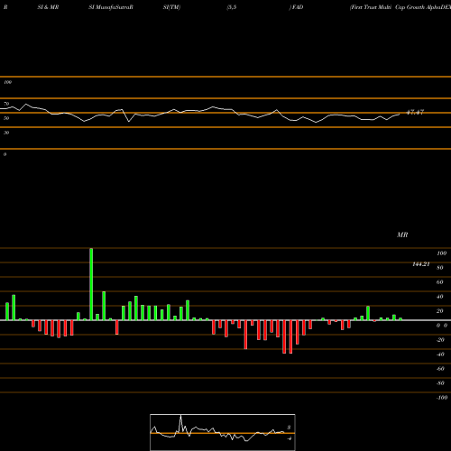
Task: Click the 47.47 RSI value label
Action: [415, 112]
